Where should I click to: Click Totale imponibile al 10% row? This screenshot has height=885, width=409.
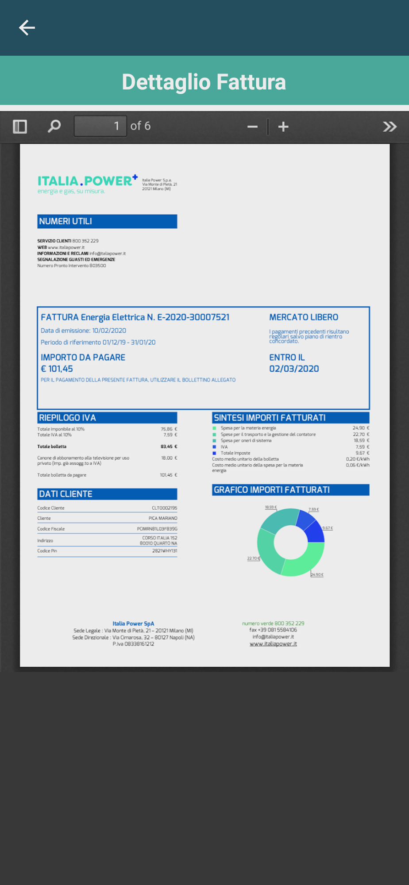point(107,429)
